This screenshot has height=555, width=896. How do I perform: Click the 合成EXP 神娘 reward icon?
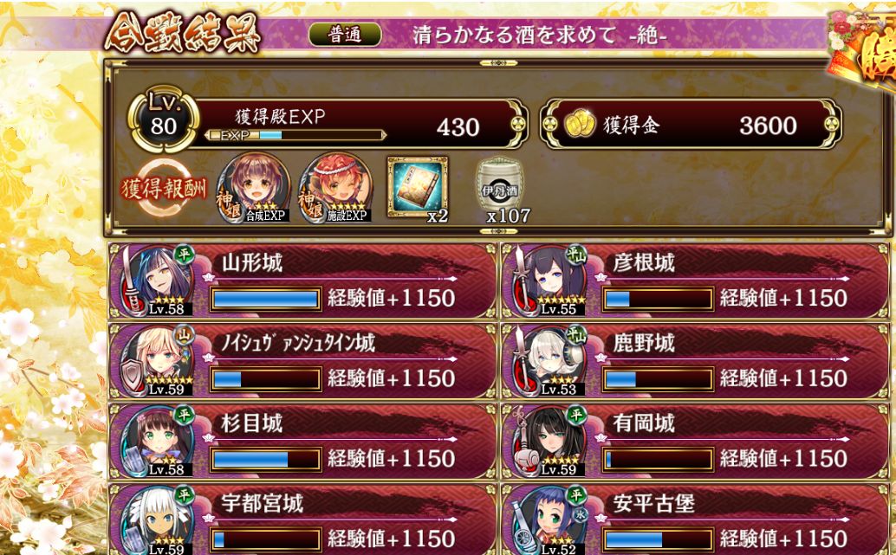pos(254,188)
